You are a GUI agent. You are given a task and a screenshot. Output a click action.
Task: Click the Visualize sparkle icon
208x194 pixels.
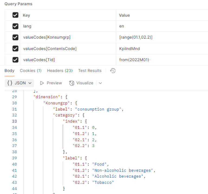coord(71,83)
